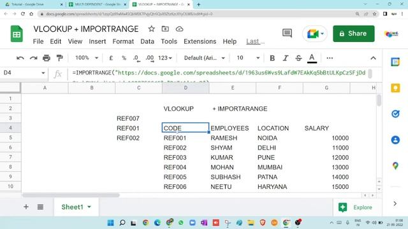Screen dimensions: 408x229
Task: Open comment history icon
Action: (x=287, y=33)
